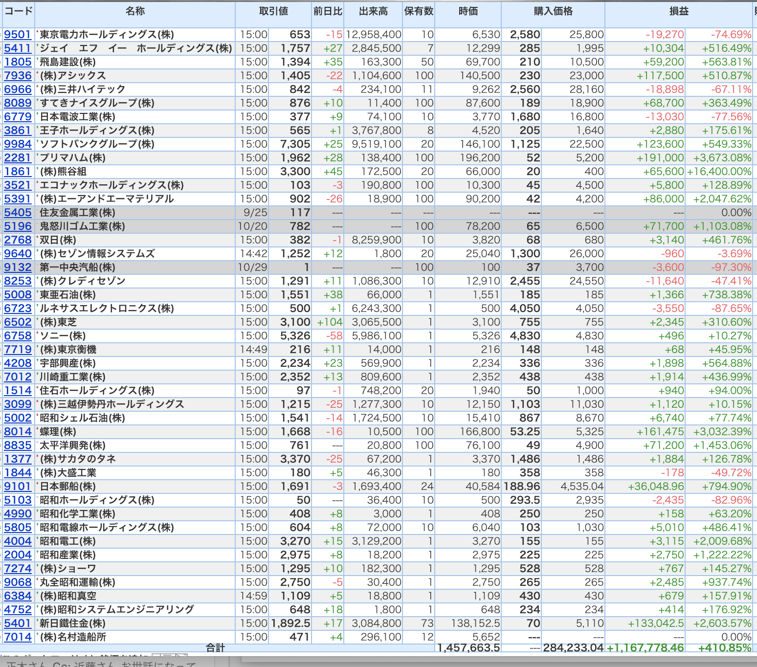Viewport: 757px width, 667px height.
Task: Open stock code 9501 link
Action: point(18,35)
